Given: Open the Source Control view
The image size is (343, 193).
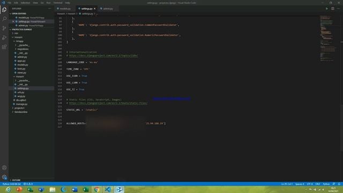Looking at the screenshot, I should [x=4, y=28].
